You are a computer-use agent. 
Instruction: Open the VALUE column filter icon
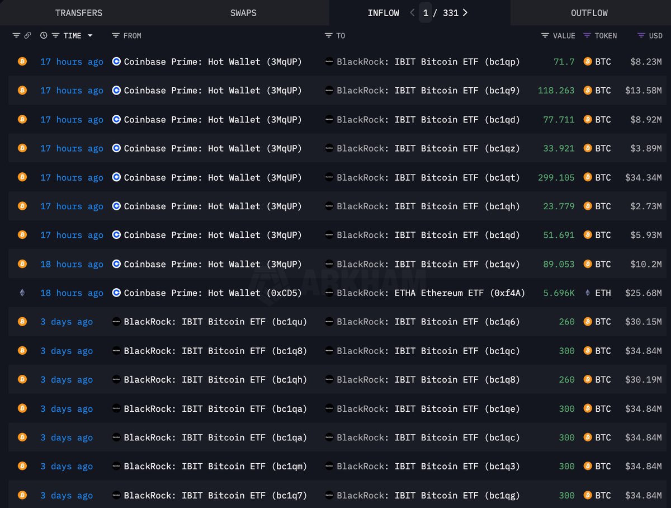pos(545,36)
